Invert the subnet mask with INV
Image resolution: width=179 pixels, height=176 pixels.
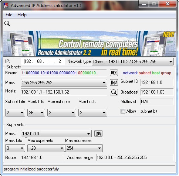(x=114, y=82)
